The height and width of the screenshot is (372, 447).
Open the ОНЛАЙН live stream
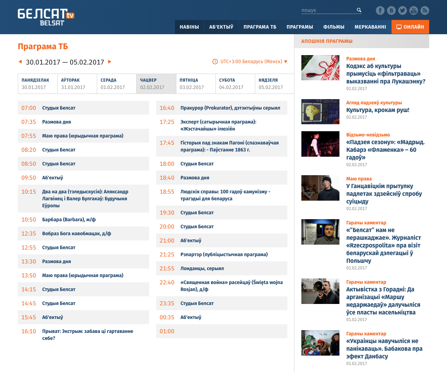click(x=410, y=27)
